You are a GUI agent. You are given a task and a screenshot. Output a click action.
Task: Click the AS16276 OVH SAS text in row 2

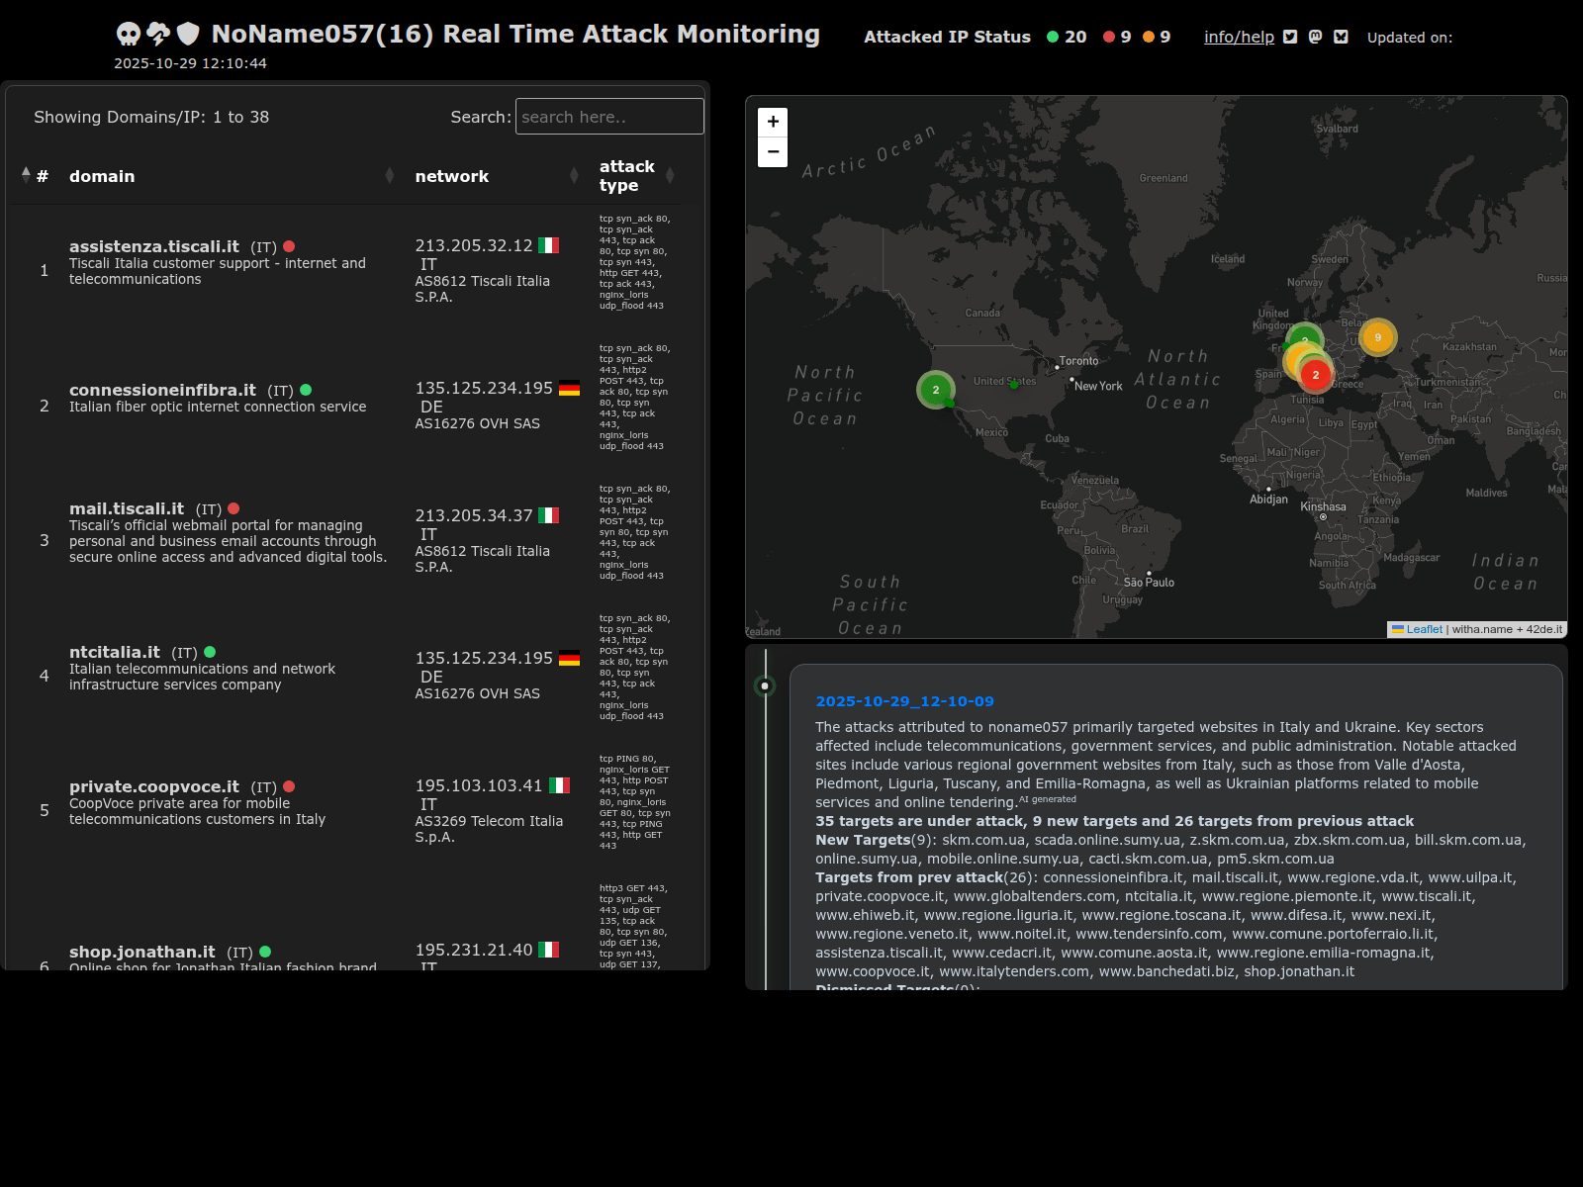tap(478, 423)
